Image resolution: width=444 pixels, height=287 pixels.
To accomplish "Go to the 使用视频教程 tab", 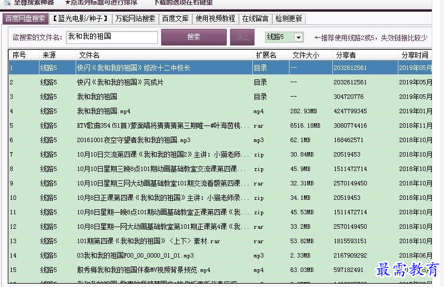I will click(x=215, y=19).
